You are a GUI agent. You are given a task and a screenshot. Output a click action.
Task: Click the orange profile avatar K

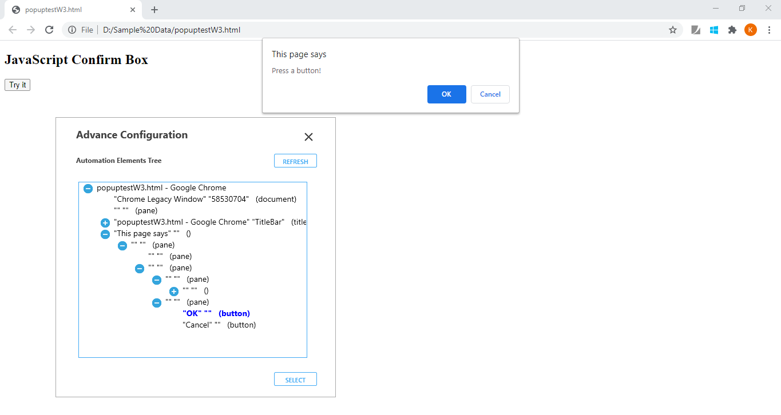pyautogui.click(x=751, y=30)
